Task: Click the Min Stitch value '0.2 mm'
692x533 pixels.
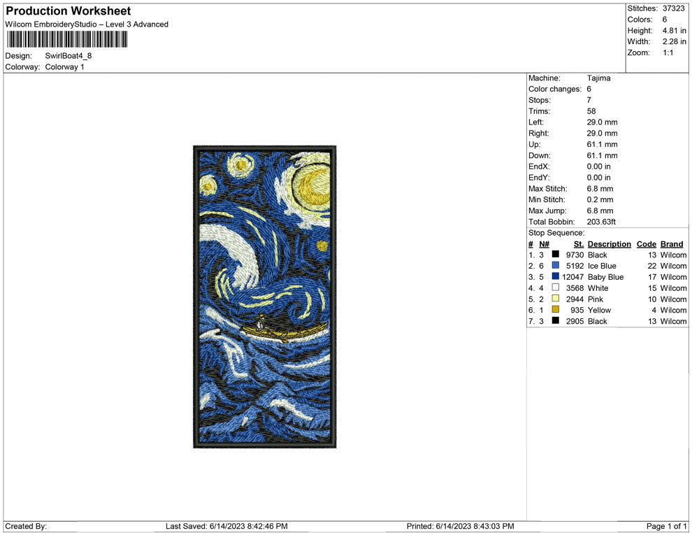Action: 600,199
